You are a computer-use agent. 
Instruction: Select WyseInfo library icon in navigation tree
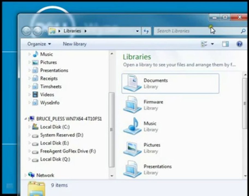click(x=35, y=102)
